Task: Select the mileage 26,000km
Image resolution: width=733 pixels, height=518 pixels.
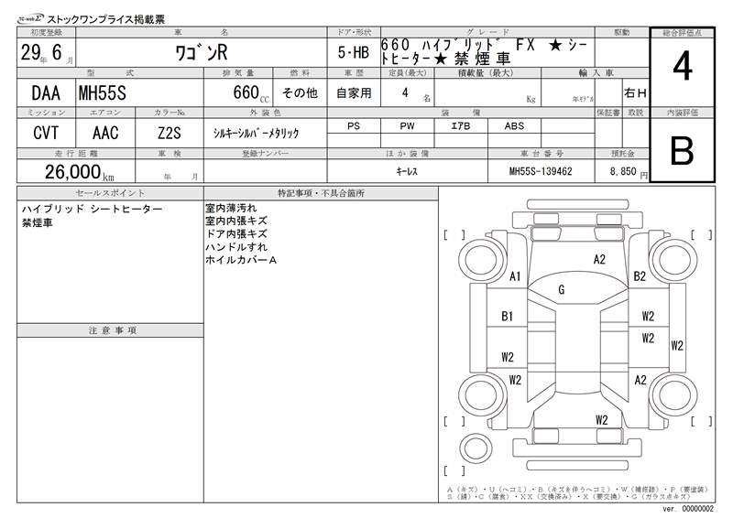Action: click(x=79, y=172)
